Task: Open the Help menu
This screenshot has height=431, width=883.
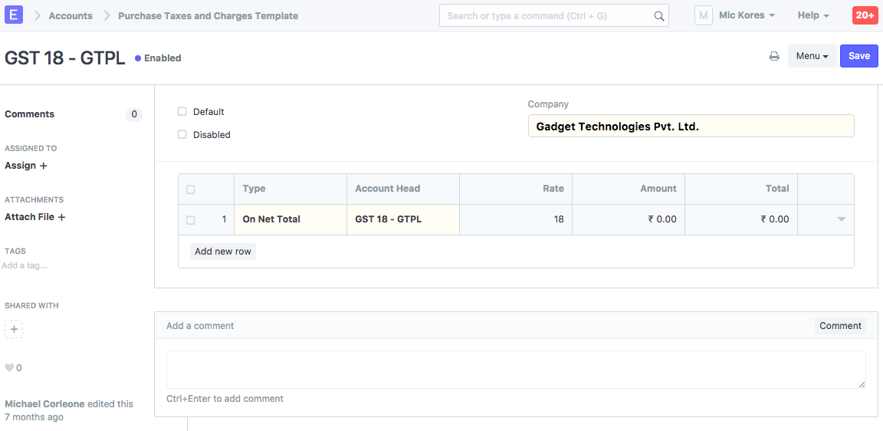Action: pyautogui.click(x=813, y=15)
